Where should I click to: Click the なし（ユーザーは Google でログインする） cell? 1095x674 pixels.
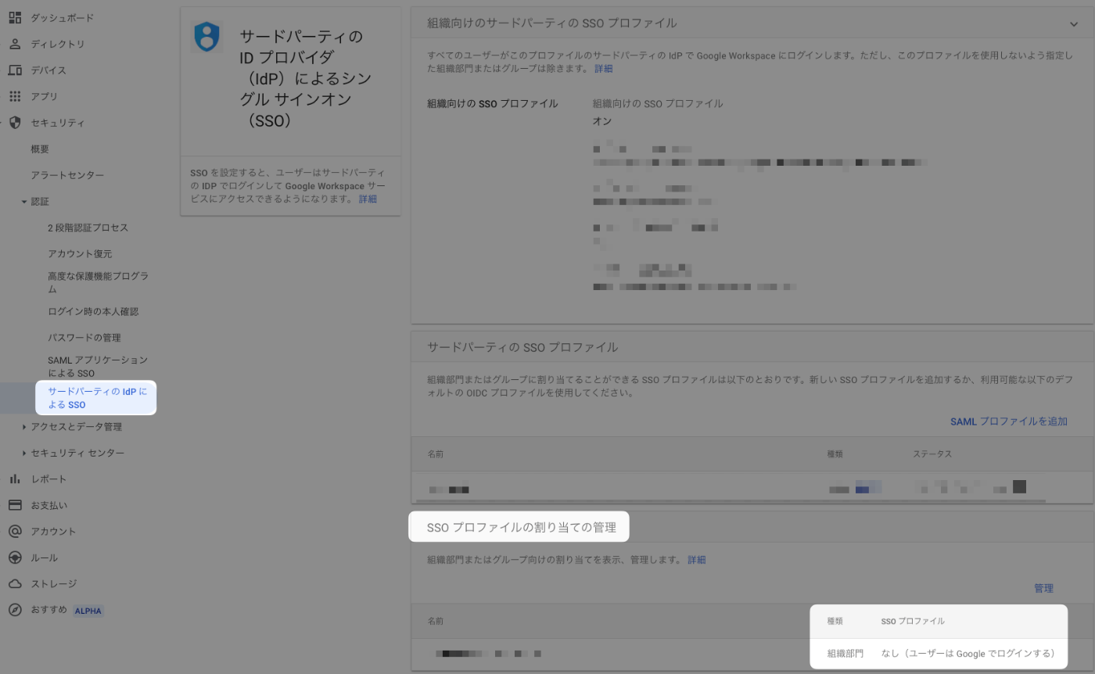[968, 653]
